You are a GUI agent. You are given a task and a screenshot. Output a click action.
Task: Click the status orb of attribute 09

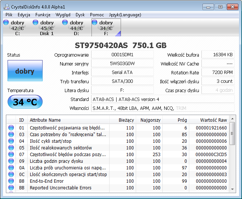(11, 161)
